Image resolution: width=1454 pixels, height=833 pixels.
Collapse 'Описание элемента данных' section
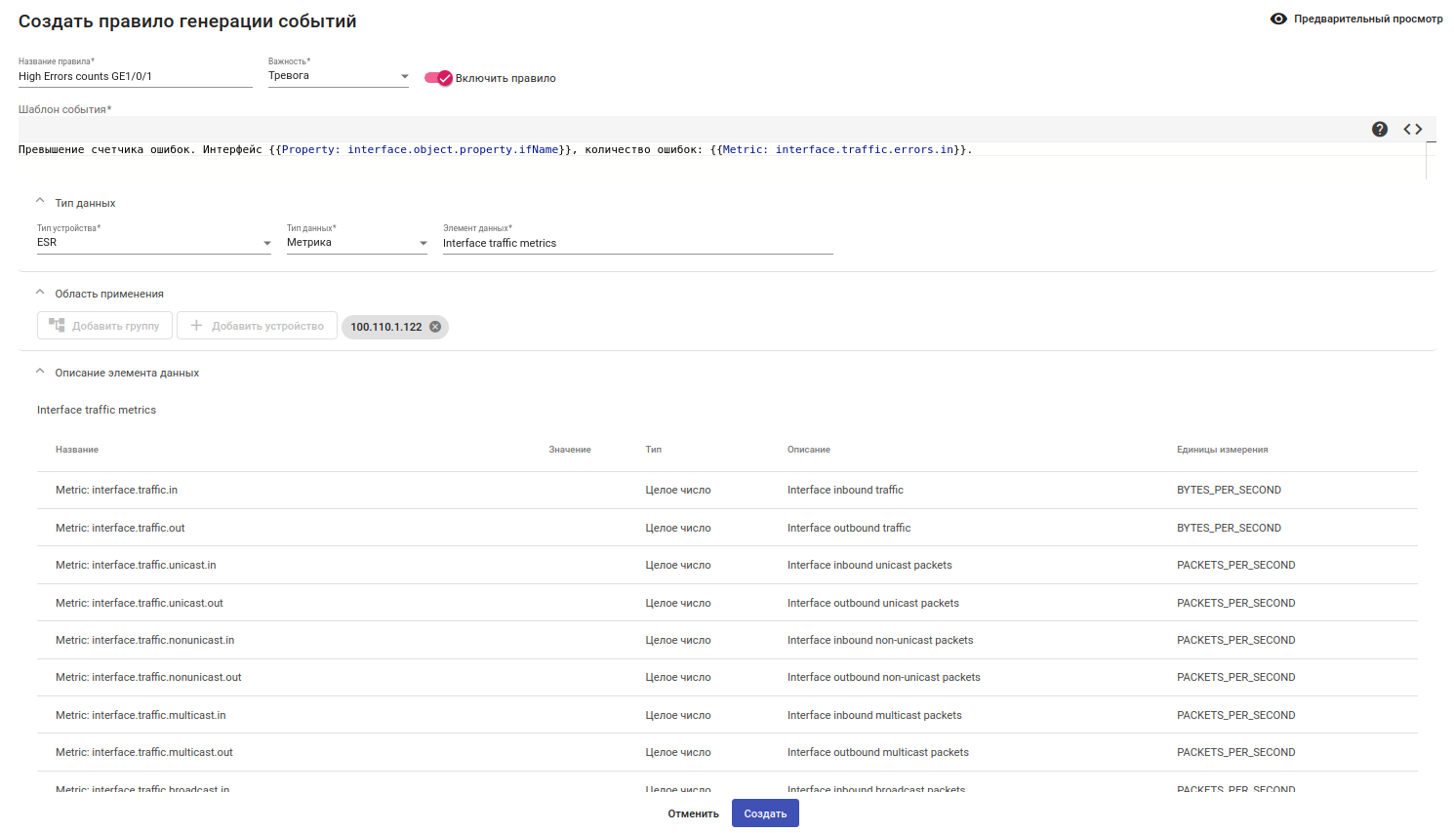coord(40,372)
